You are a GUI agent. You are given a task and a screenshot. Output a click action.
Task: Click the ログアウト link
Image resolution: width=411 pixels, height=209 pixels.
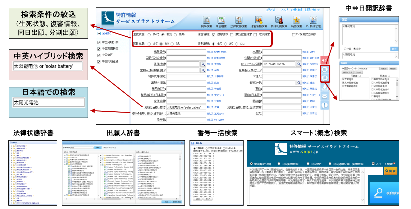(270, 10)
